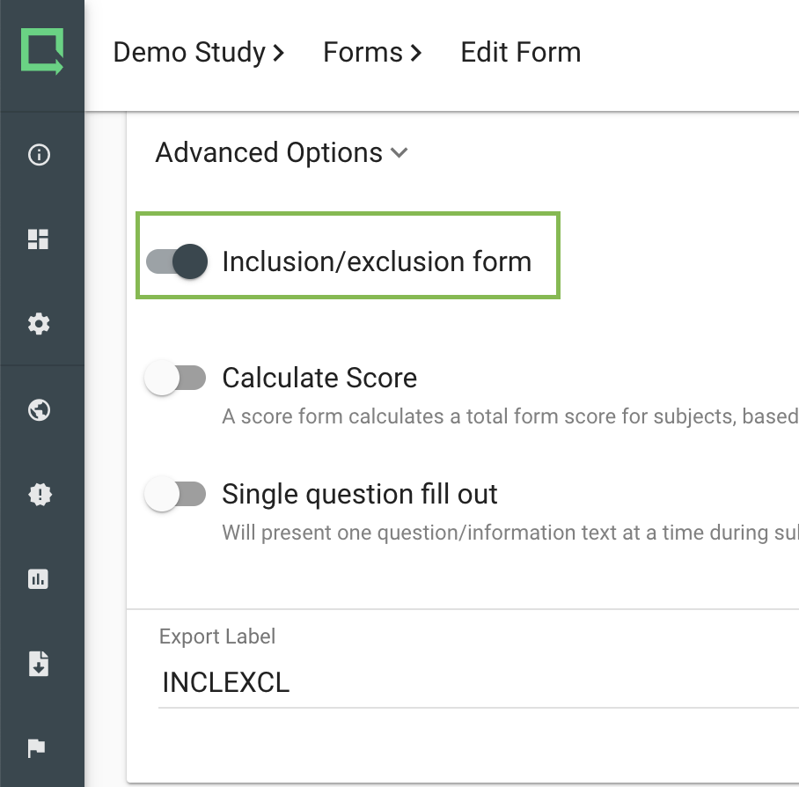Click the globe icon in the sidebar
This screenshot has width=799, height=787.
tap(39, 408)
